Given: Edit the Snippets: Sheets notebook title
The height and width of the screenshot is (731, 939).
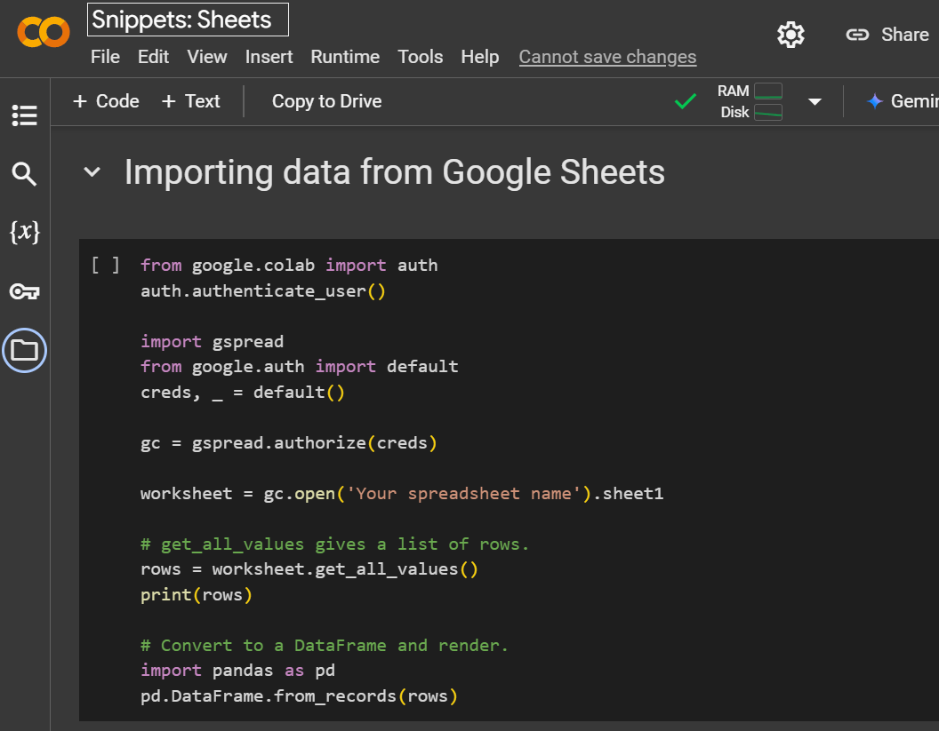Looking at the screenshot, I should [188, 20].
